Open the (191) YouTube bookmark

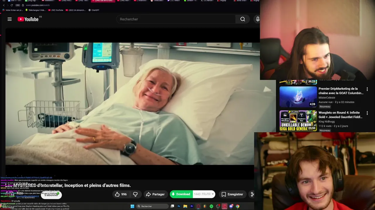[x=56, y=10]
